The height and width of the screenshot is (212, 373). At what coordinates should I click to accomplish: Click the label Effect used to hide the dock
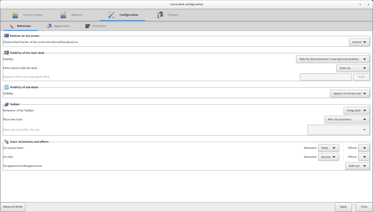coord(20,68)
